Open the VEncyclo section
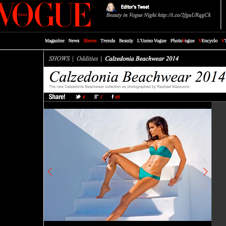 (x=208, y=41)
